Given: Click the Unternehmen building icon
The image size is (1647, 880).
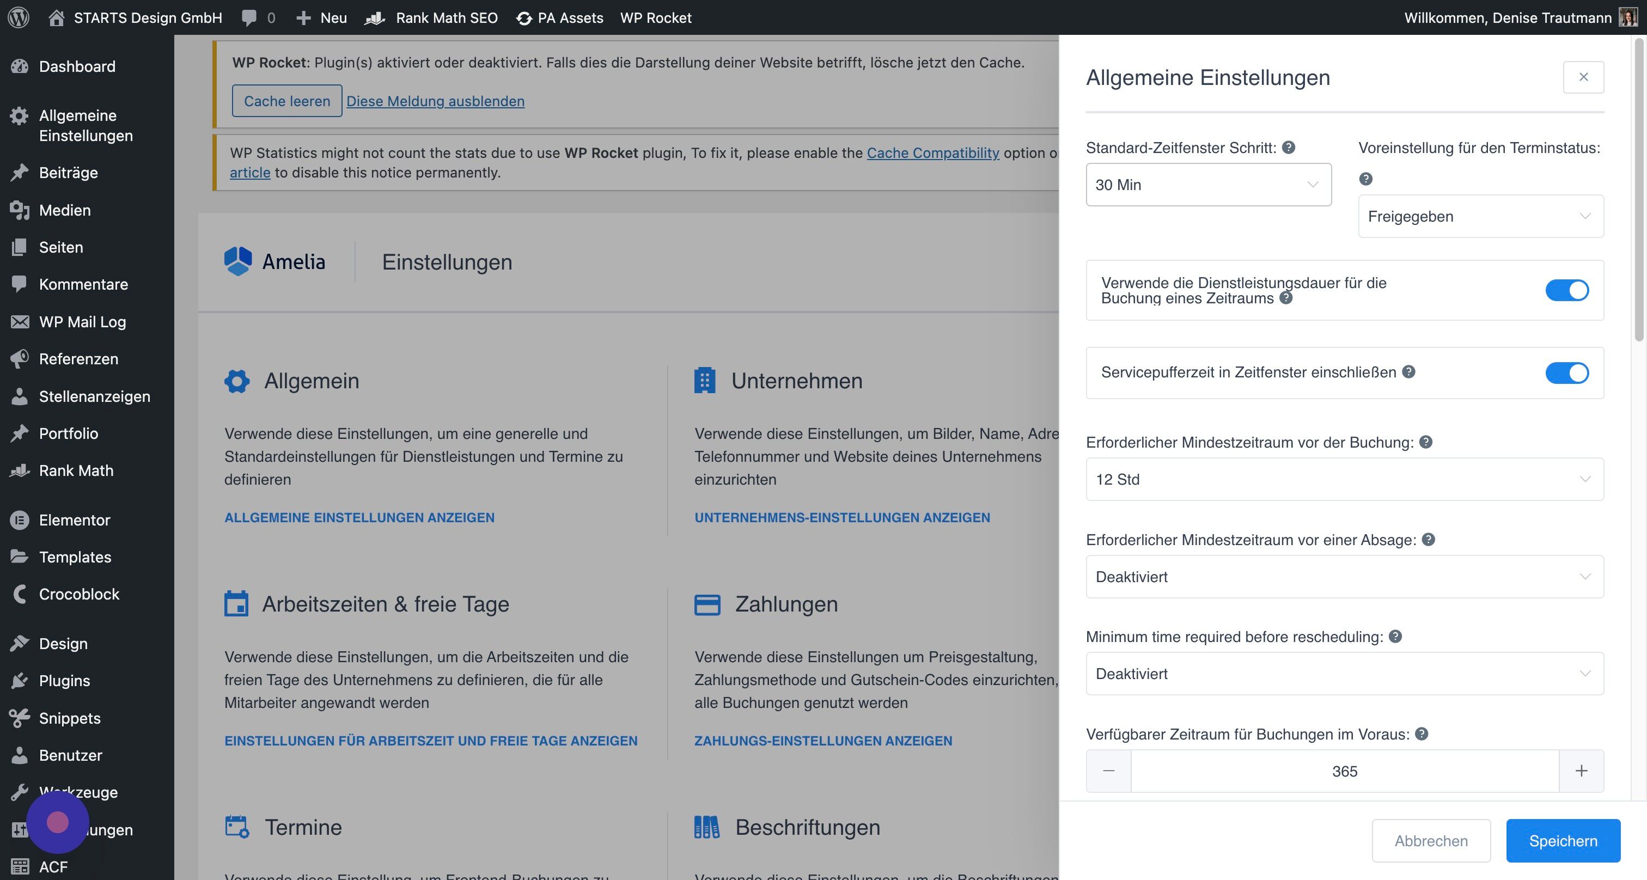Looking at the screenshot, I should pyautogui.click(x=705, y=380).
